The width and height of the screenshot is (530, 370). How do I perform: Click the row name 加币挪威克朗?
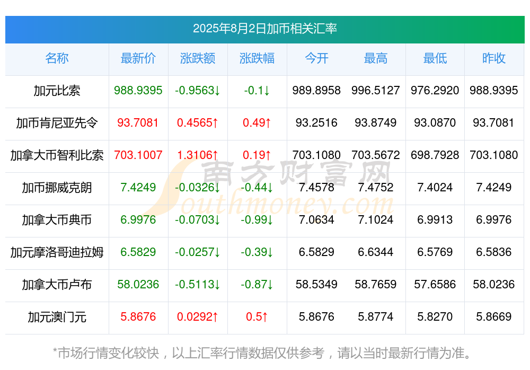(57, 187)
